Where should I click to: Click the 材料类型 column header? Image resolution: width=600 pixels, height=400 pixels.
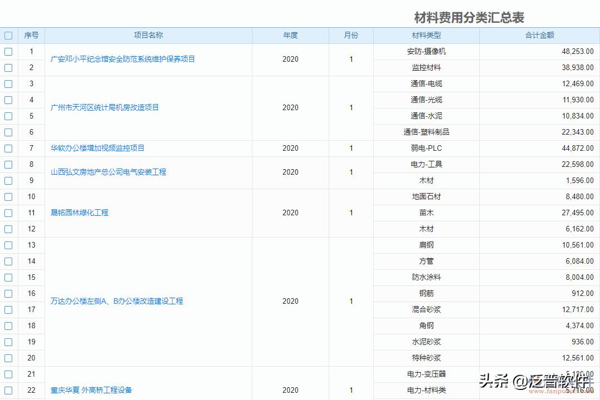(426, 35)
